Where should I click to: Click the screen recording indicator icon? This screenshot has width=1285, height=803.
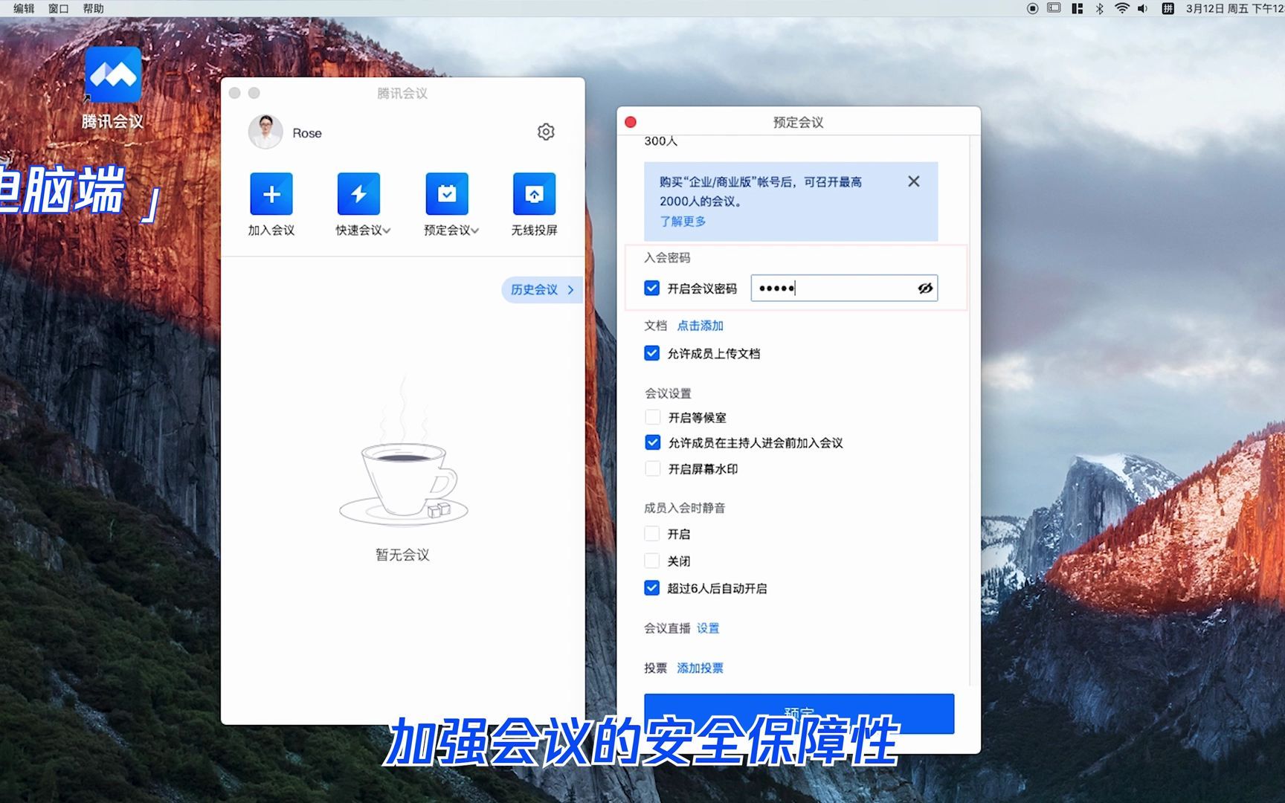pos(1032,8)
